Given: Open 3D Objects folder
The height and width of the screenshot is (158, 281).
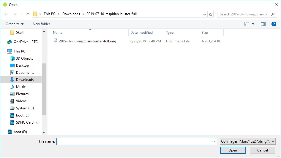Looking at the screenshot, I should [24, 58].
